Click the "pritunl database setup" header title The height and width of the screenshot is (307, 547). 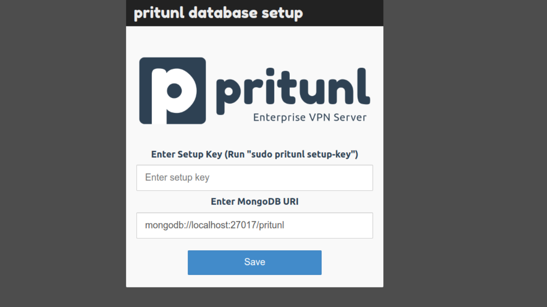[218, 13]
